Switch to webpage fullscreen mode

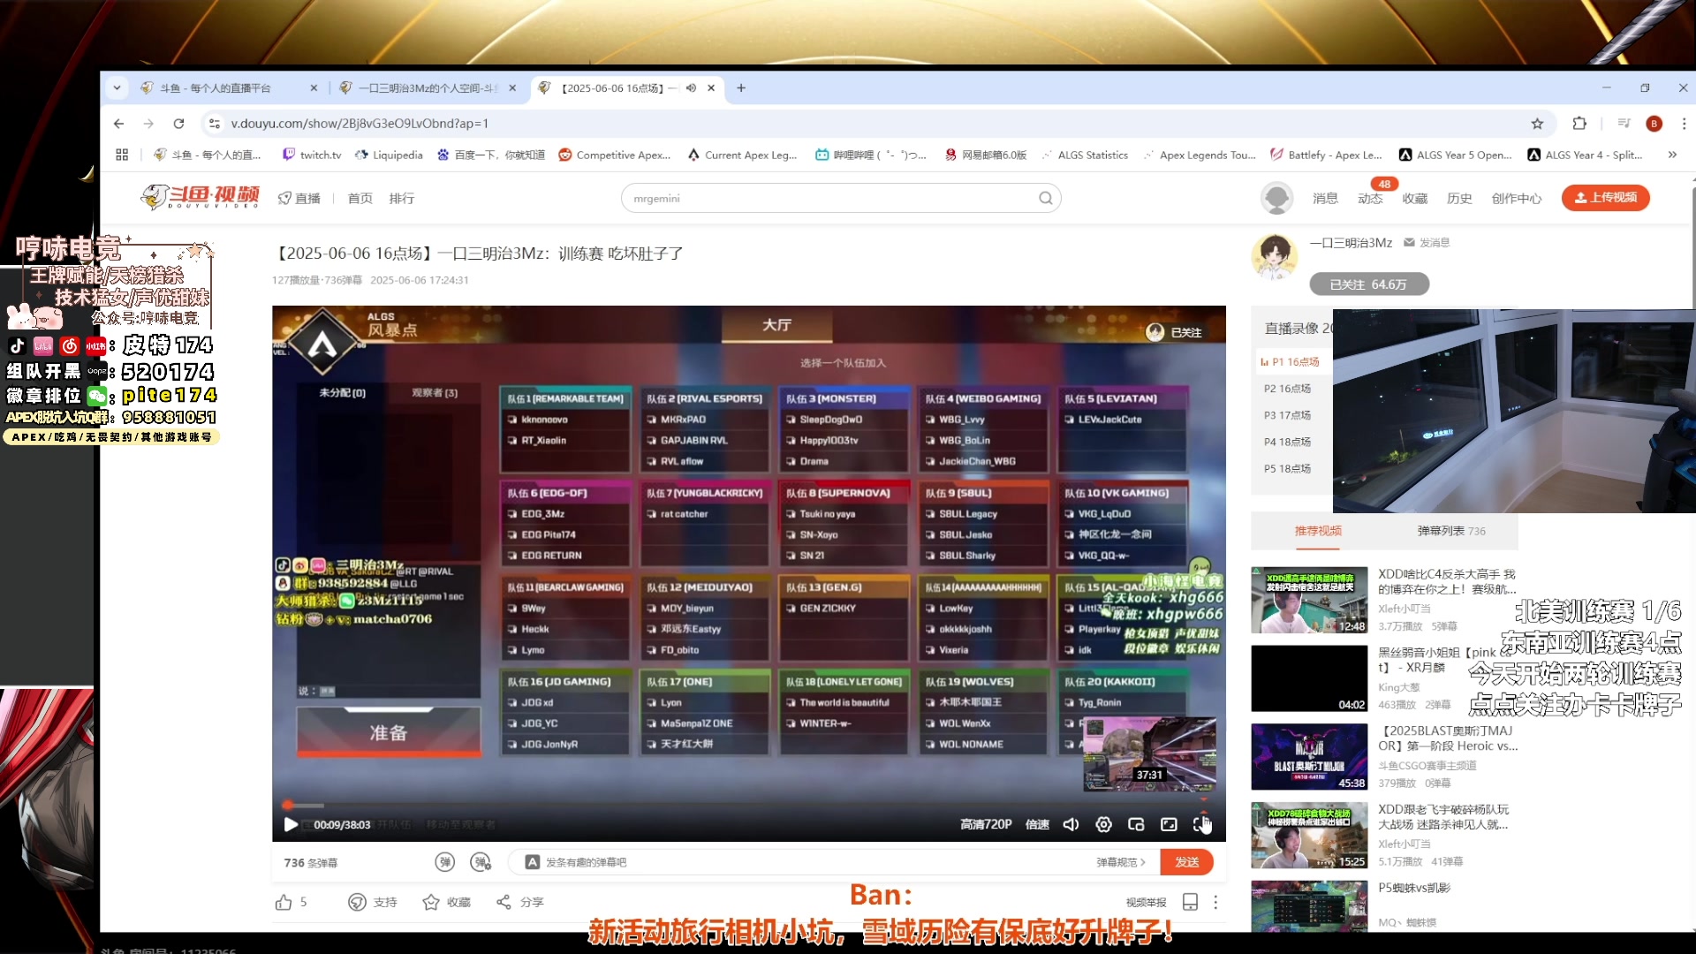[1169, 824]
